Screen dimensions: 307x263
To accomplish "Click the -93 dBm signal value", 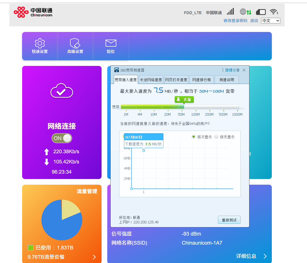I will coord(191,234).
